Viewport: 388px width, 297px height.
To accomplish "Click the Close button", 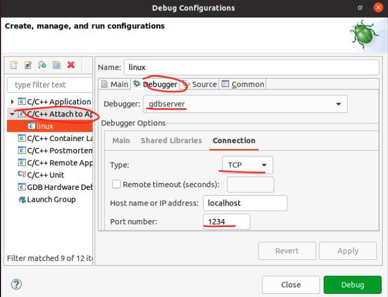I will [x=290, y=285].
